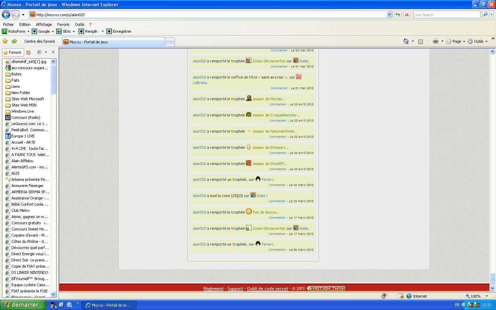Open the Affichage menu
The image size is (496, 310).
click(x=44, y=24)
